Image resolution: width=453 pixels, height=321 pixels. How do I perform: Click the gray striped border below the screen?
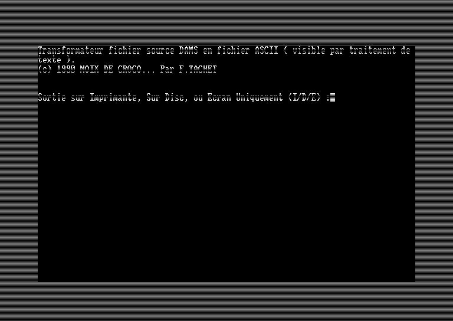coord(226,302)
